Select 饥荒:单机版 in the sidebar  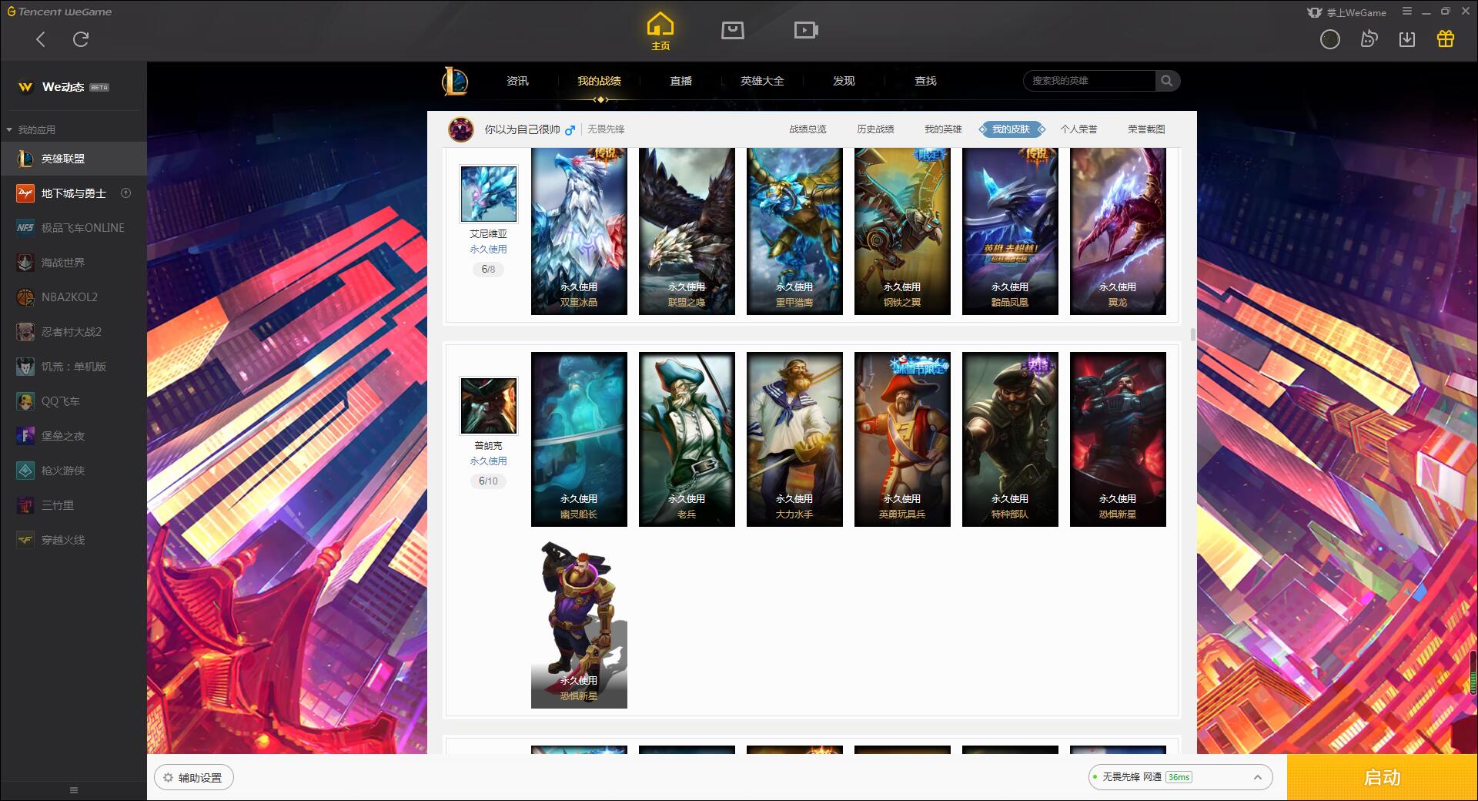[x=73, y=367]
